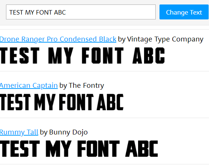209x167 pixels.
Task: Click the text 'by Vintage Type Company'
Action: pos(161,39)
